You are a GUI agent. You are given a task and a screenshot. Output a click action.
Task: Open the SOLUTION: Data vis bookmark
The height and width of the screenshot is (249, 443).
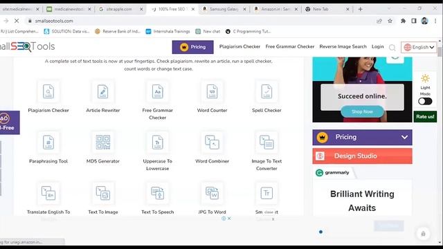[x=66, y=31]
